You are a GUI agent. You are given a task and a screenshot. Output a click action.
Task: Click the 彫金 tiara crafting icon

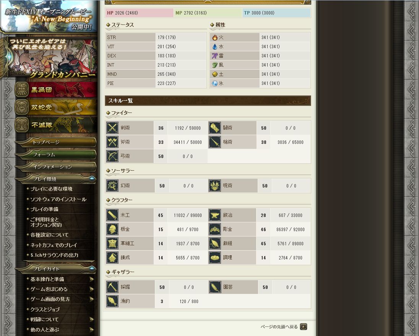coord(215,229)
